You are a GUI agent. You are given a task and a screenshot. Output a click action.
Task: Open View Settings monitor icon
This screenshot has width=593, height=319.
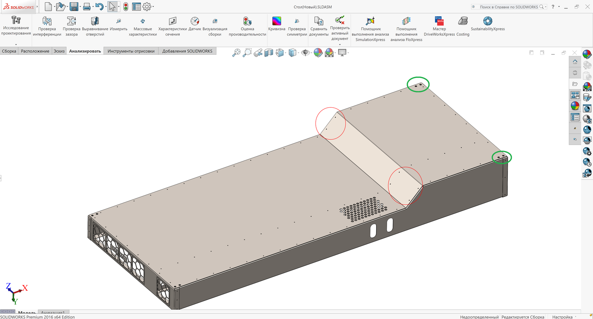click(x=343, y=53)
